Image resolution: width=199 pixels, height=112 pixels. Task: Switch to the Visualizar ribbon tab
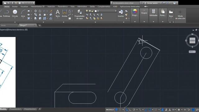click(x=24, y=7)
